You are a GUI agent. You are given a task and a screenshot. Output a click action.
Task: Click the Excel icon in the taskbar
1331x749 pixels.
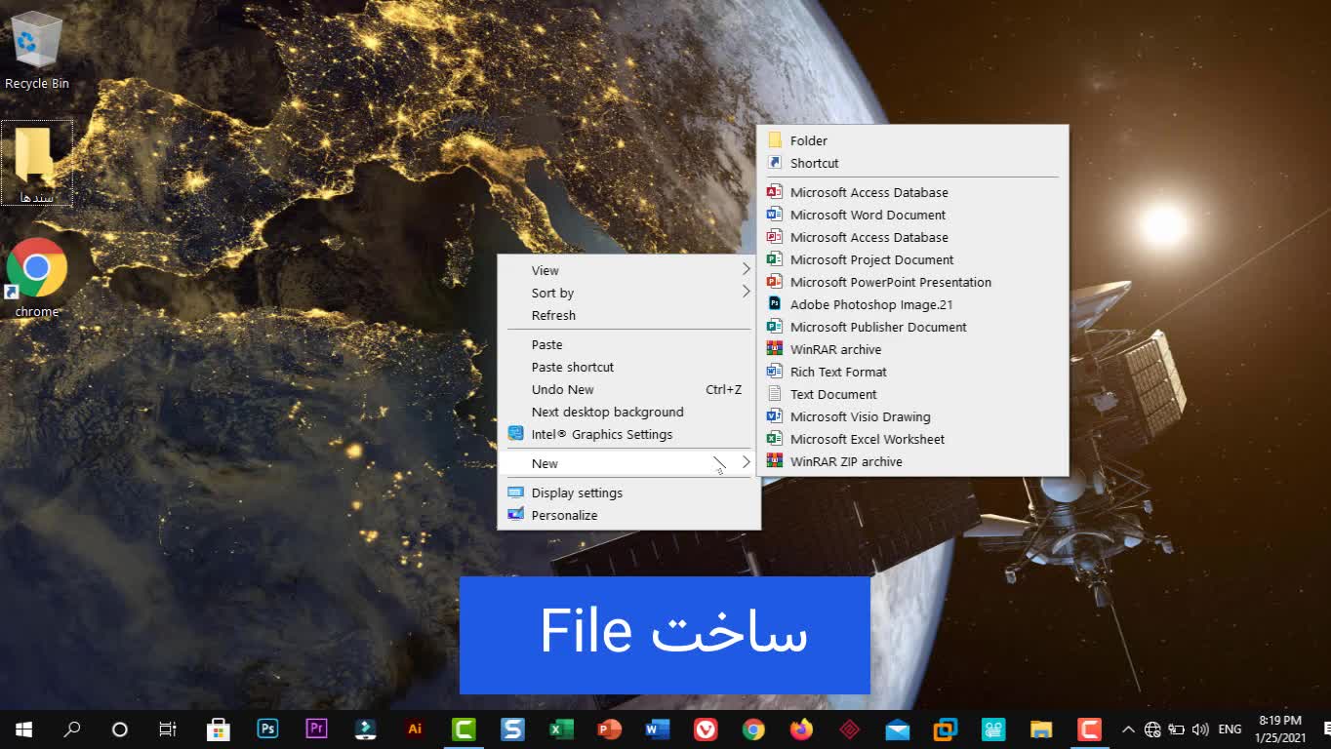(561, 729)
